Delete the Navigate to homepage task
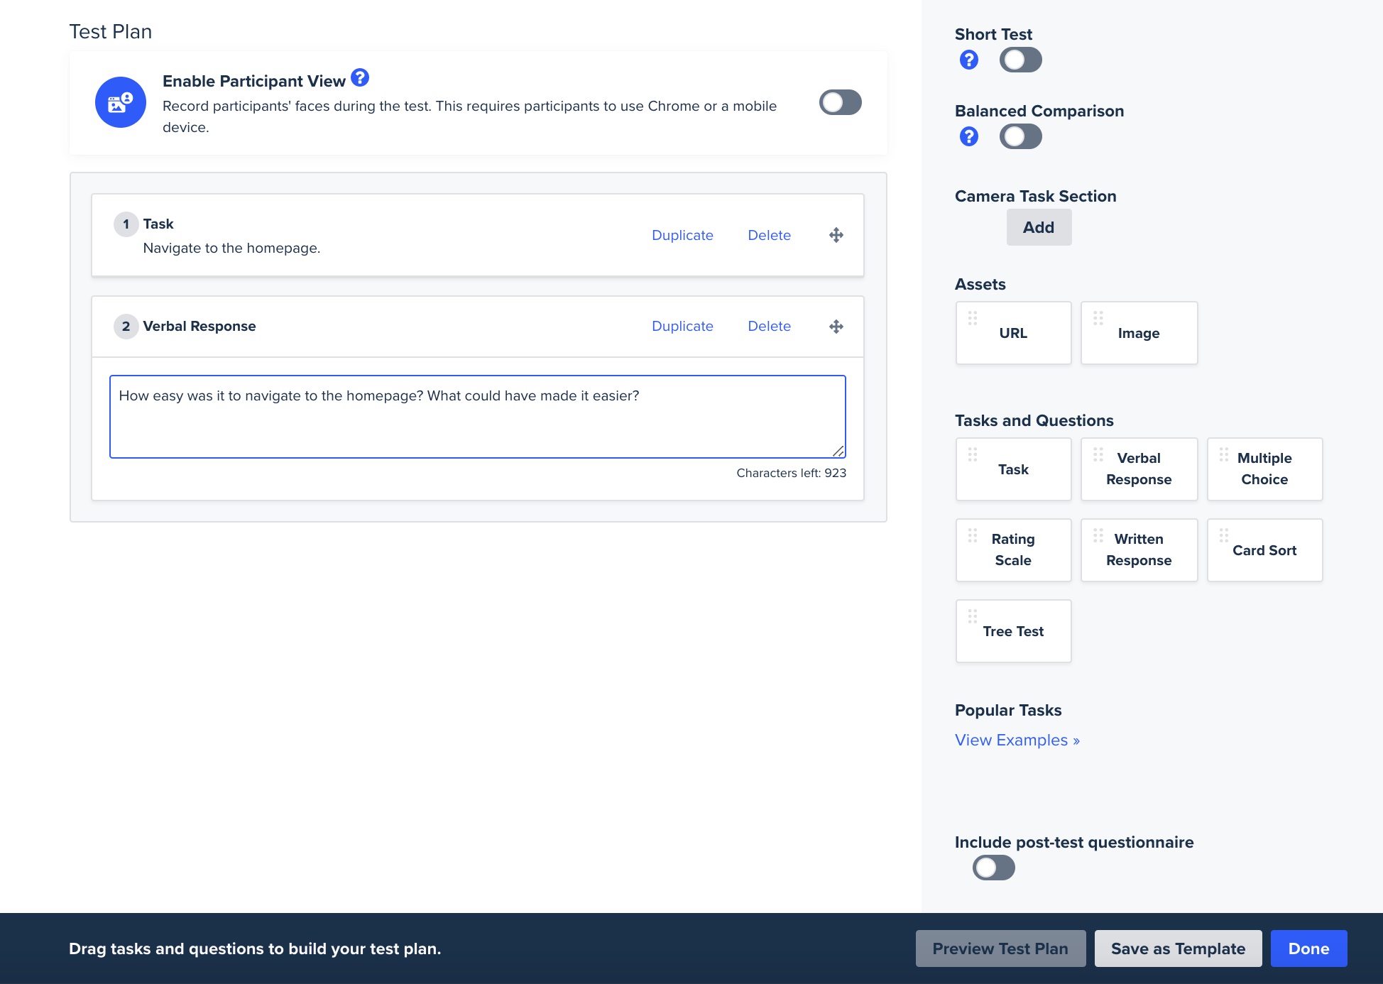Image resolution: width=1383 pixels, height=984 pixels. pos(769,235)
